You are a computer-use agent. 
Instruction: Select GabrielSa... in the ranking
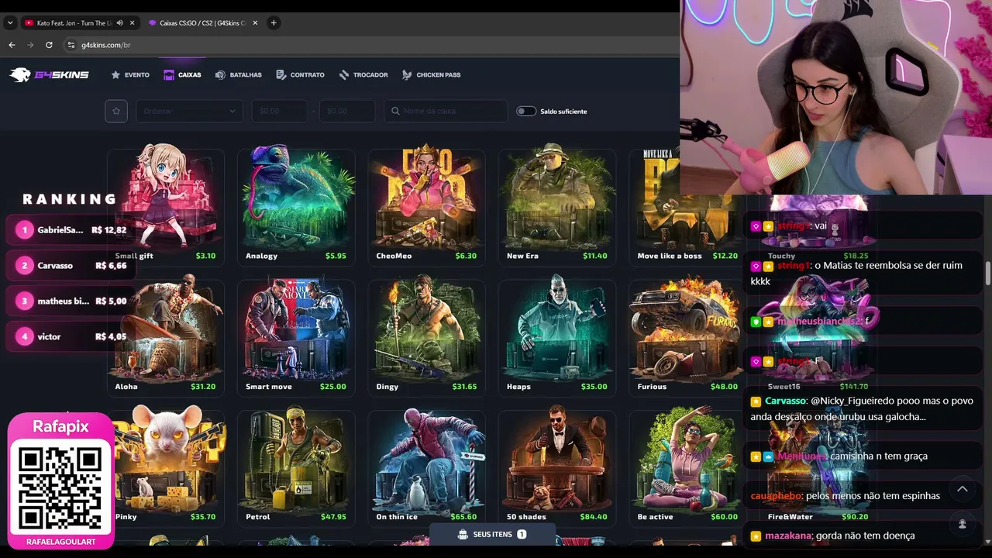pos(70,230)
